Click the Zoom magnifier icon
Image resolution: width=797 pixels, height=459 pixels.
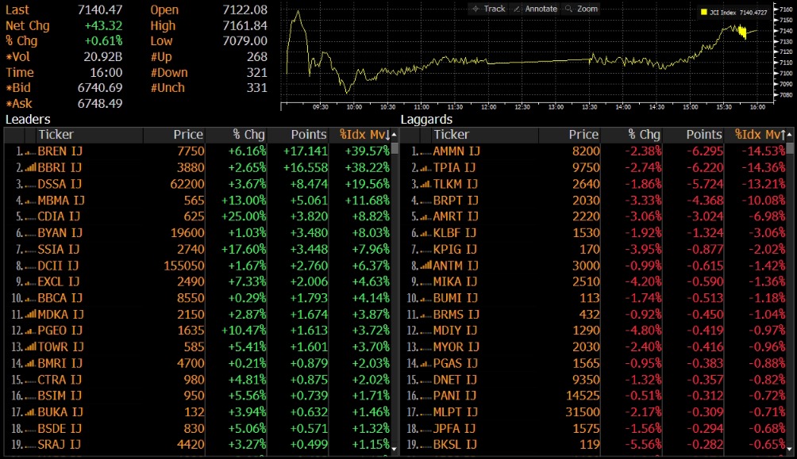coord(569,9)
